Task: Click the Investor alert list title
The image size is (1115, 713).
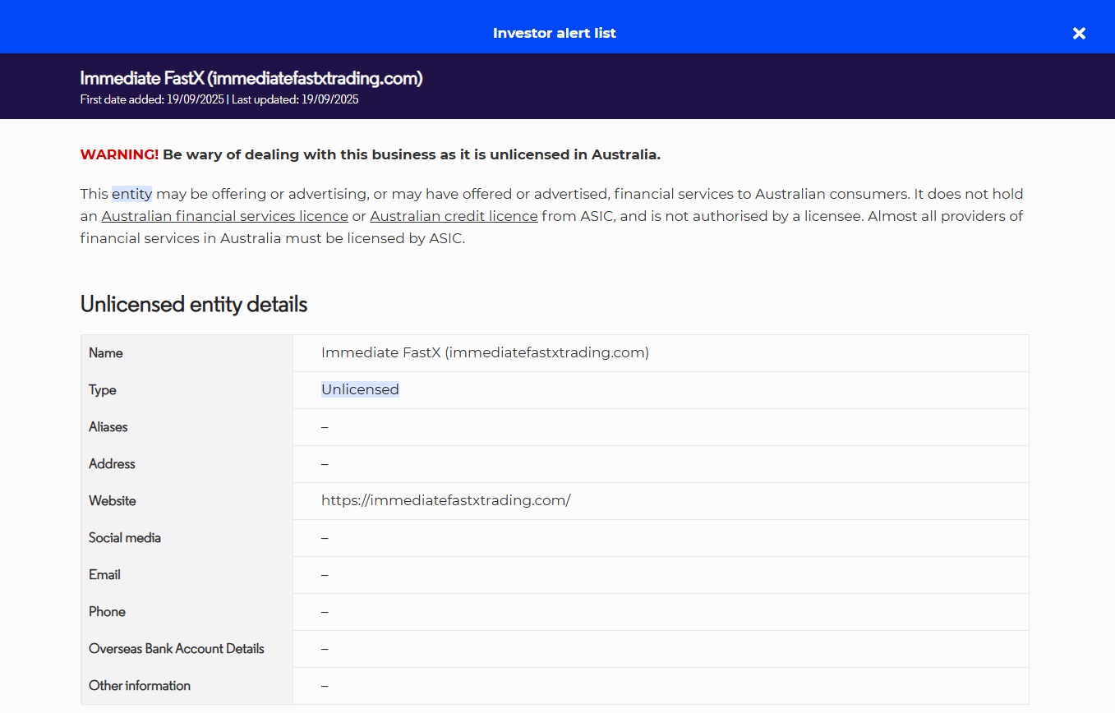Action: pyautogui.click(x=554, y=33)
